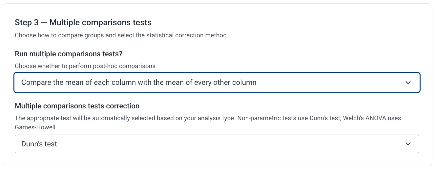Viewport: 435px width, 169px height.
Task: Expand the column mean comparison dropdown chevron
Action: click(x=408, y=83)
